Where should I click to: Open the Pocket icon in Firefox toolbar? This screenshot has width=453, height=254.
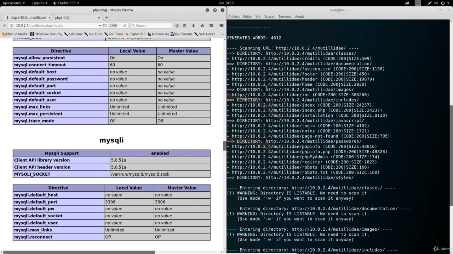(x=211, y=26)
